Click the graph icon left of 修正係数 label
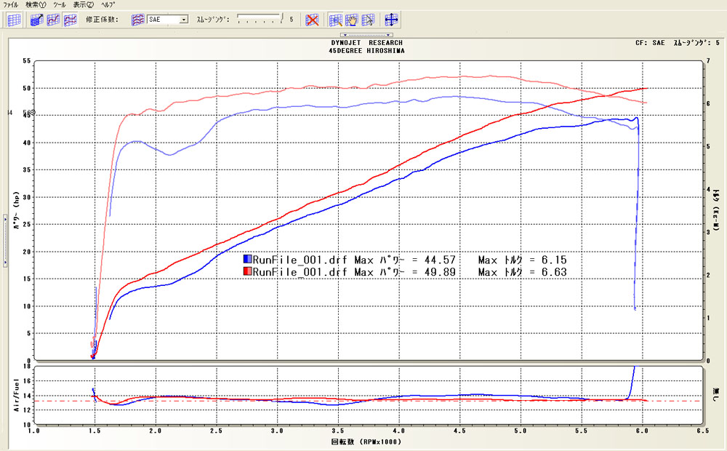The height and width of the screenshot is (451, 727). pos(70,20)
